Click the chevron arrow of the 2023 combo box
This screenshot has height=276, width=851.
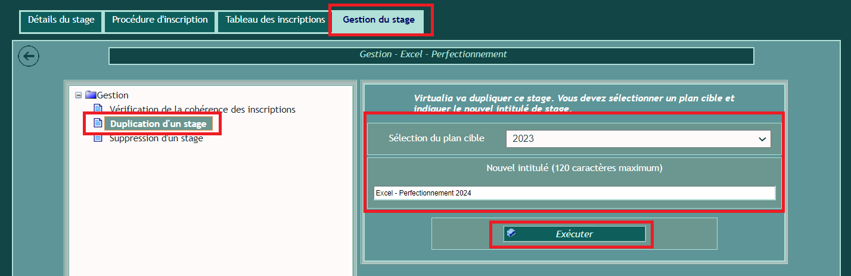762,139
